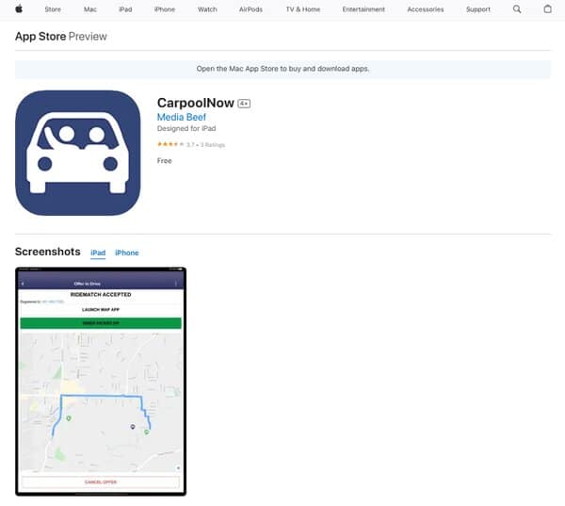Open the iPad screenshot thumbnail
The height and width of the screenshot is (506, 565).
click(x=101, y=382)
